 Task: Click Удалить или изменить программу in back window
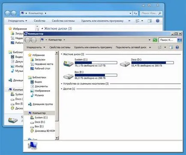tap(102, 21)
